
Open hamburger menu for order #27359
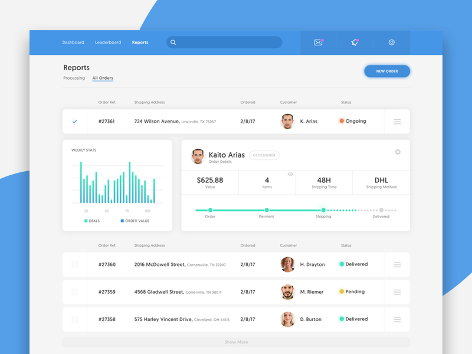[x=397, y=292]
